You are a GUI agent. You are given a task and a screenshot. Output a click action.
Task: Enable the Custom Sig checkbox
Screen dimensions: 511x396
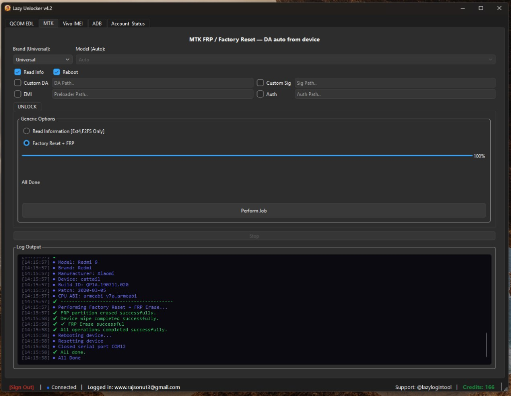point(260,83)
